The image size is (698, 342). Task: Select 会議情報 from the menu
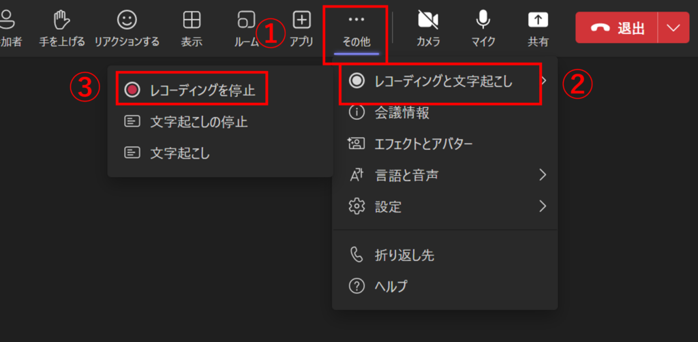[401, 113]
